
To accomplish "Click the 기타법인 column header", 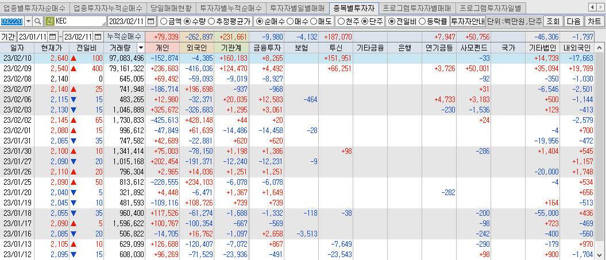I will coord(543,48).
